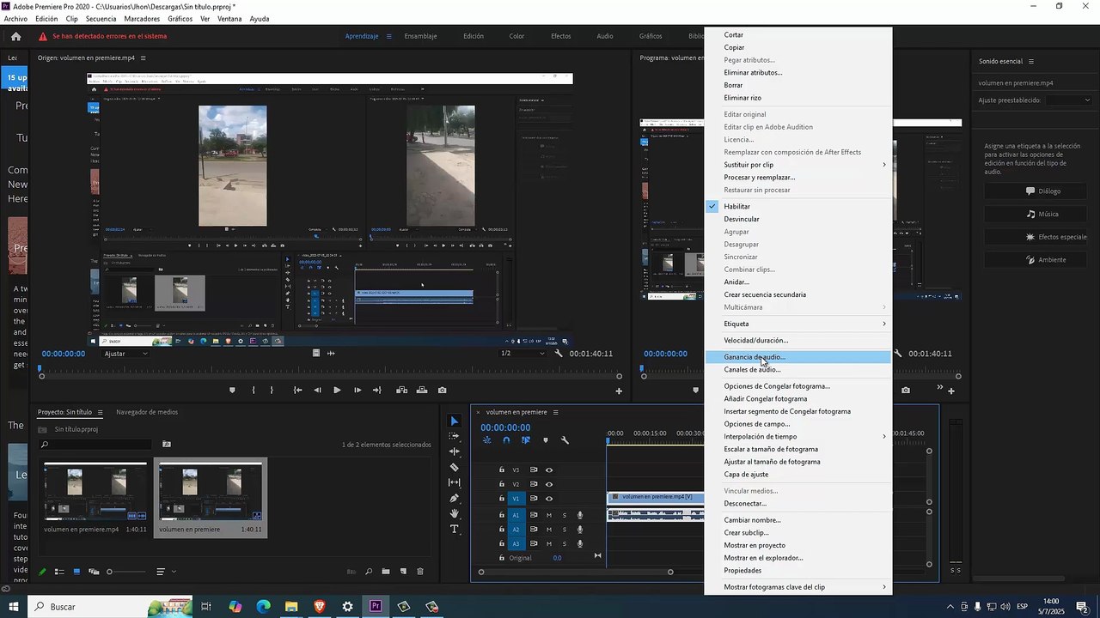The height and width of the screenshot is (618, 1100).
Task: Mute track A1
Action: pos(549,516)
